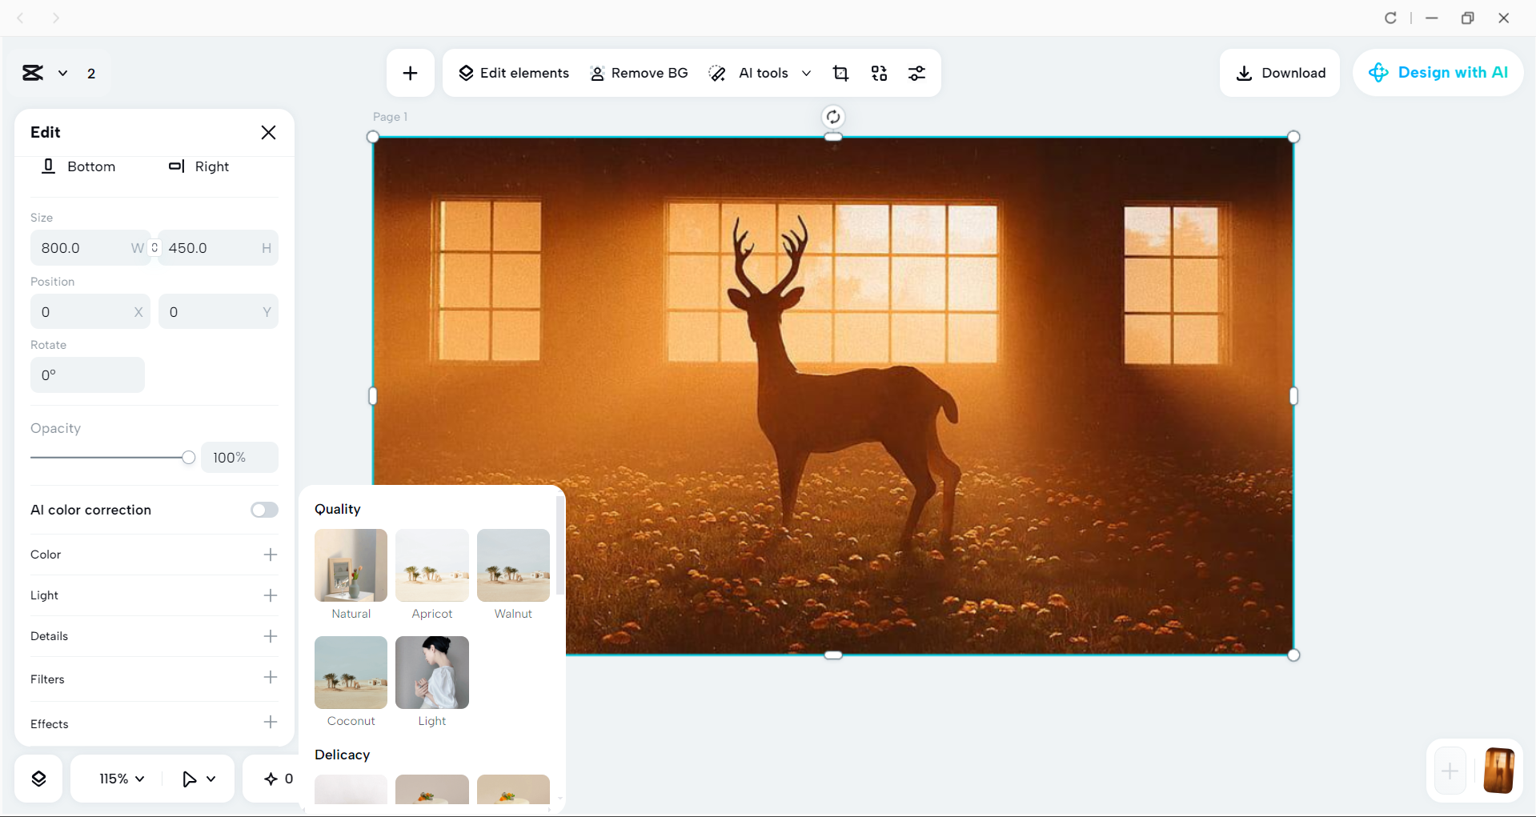Expand the Filters section

click(271, 678)
